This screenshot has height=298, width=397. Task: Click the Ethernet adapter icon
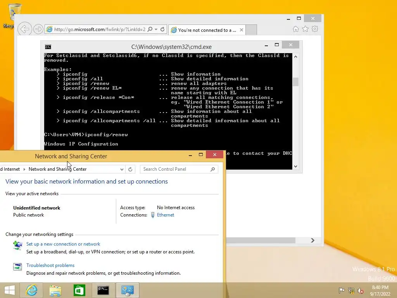pos(153,215)
